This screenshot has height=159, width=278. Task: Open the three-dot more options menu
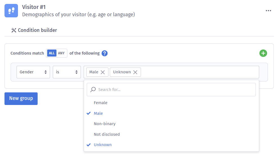point(268,11)
